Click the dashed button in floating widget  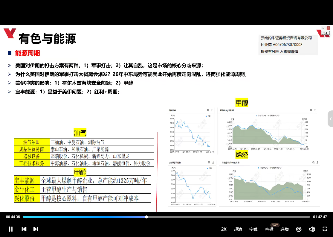[x=325, y=33]
